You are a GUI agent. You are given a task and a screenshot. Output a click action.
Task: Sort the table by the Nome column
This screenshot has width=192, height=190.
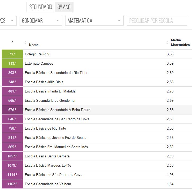coord(25,43)
